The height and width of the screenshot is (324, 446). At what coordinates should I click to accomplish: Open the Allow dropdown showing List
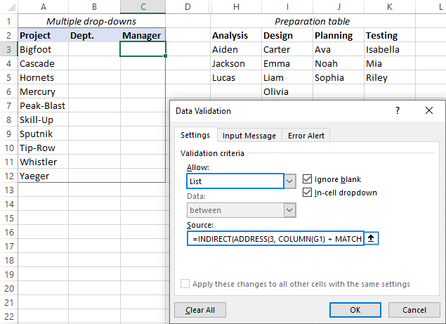[289, 181]
